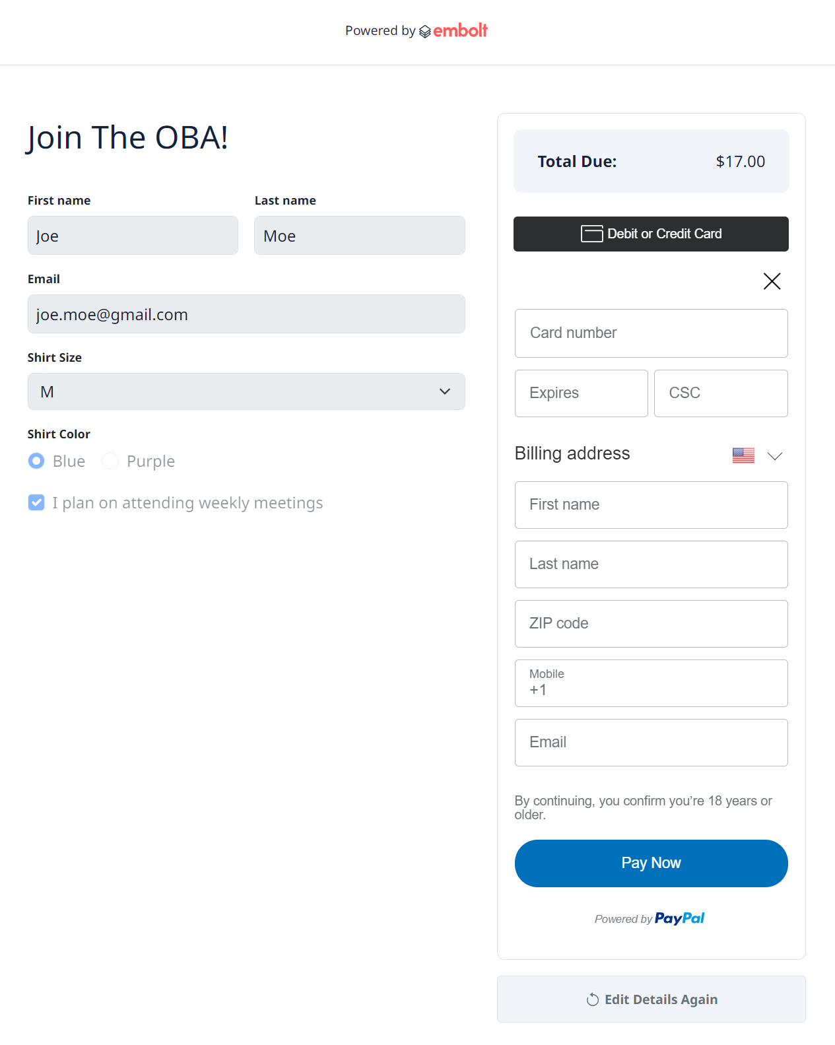Click the US flag country icon

(743, 455)
